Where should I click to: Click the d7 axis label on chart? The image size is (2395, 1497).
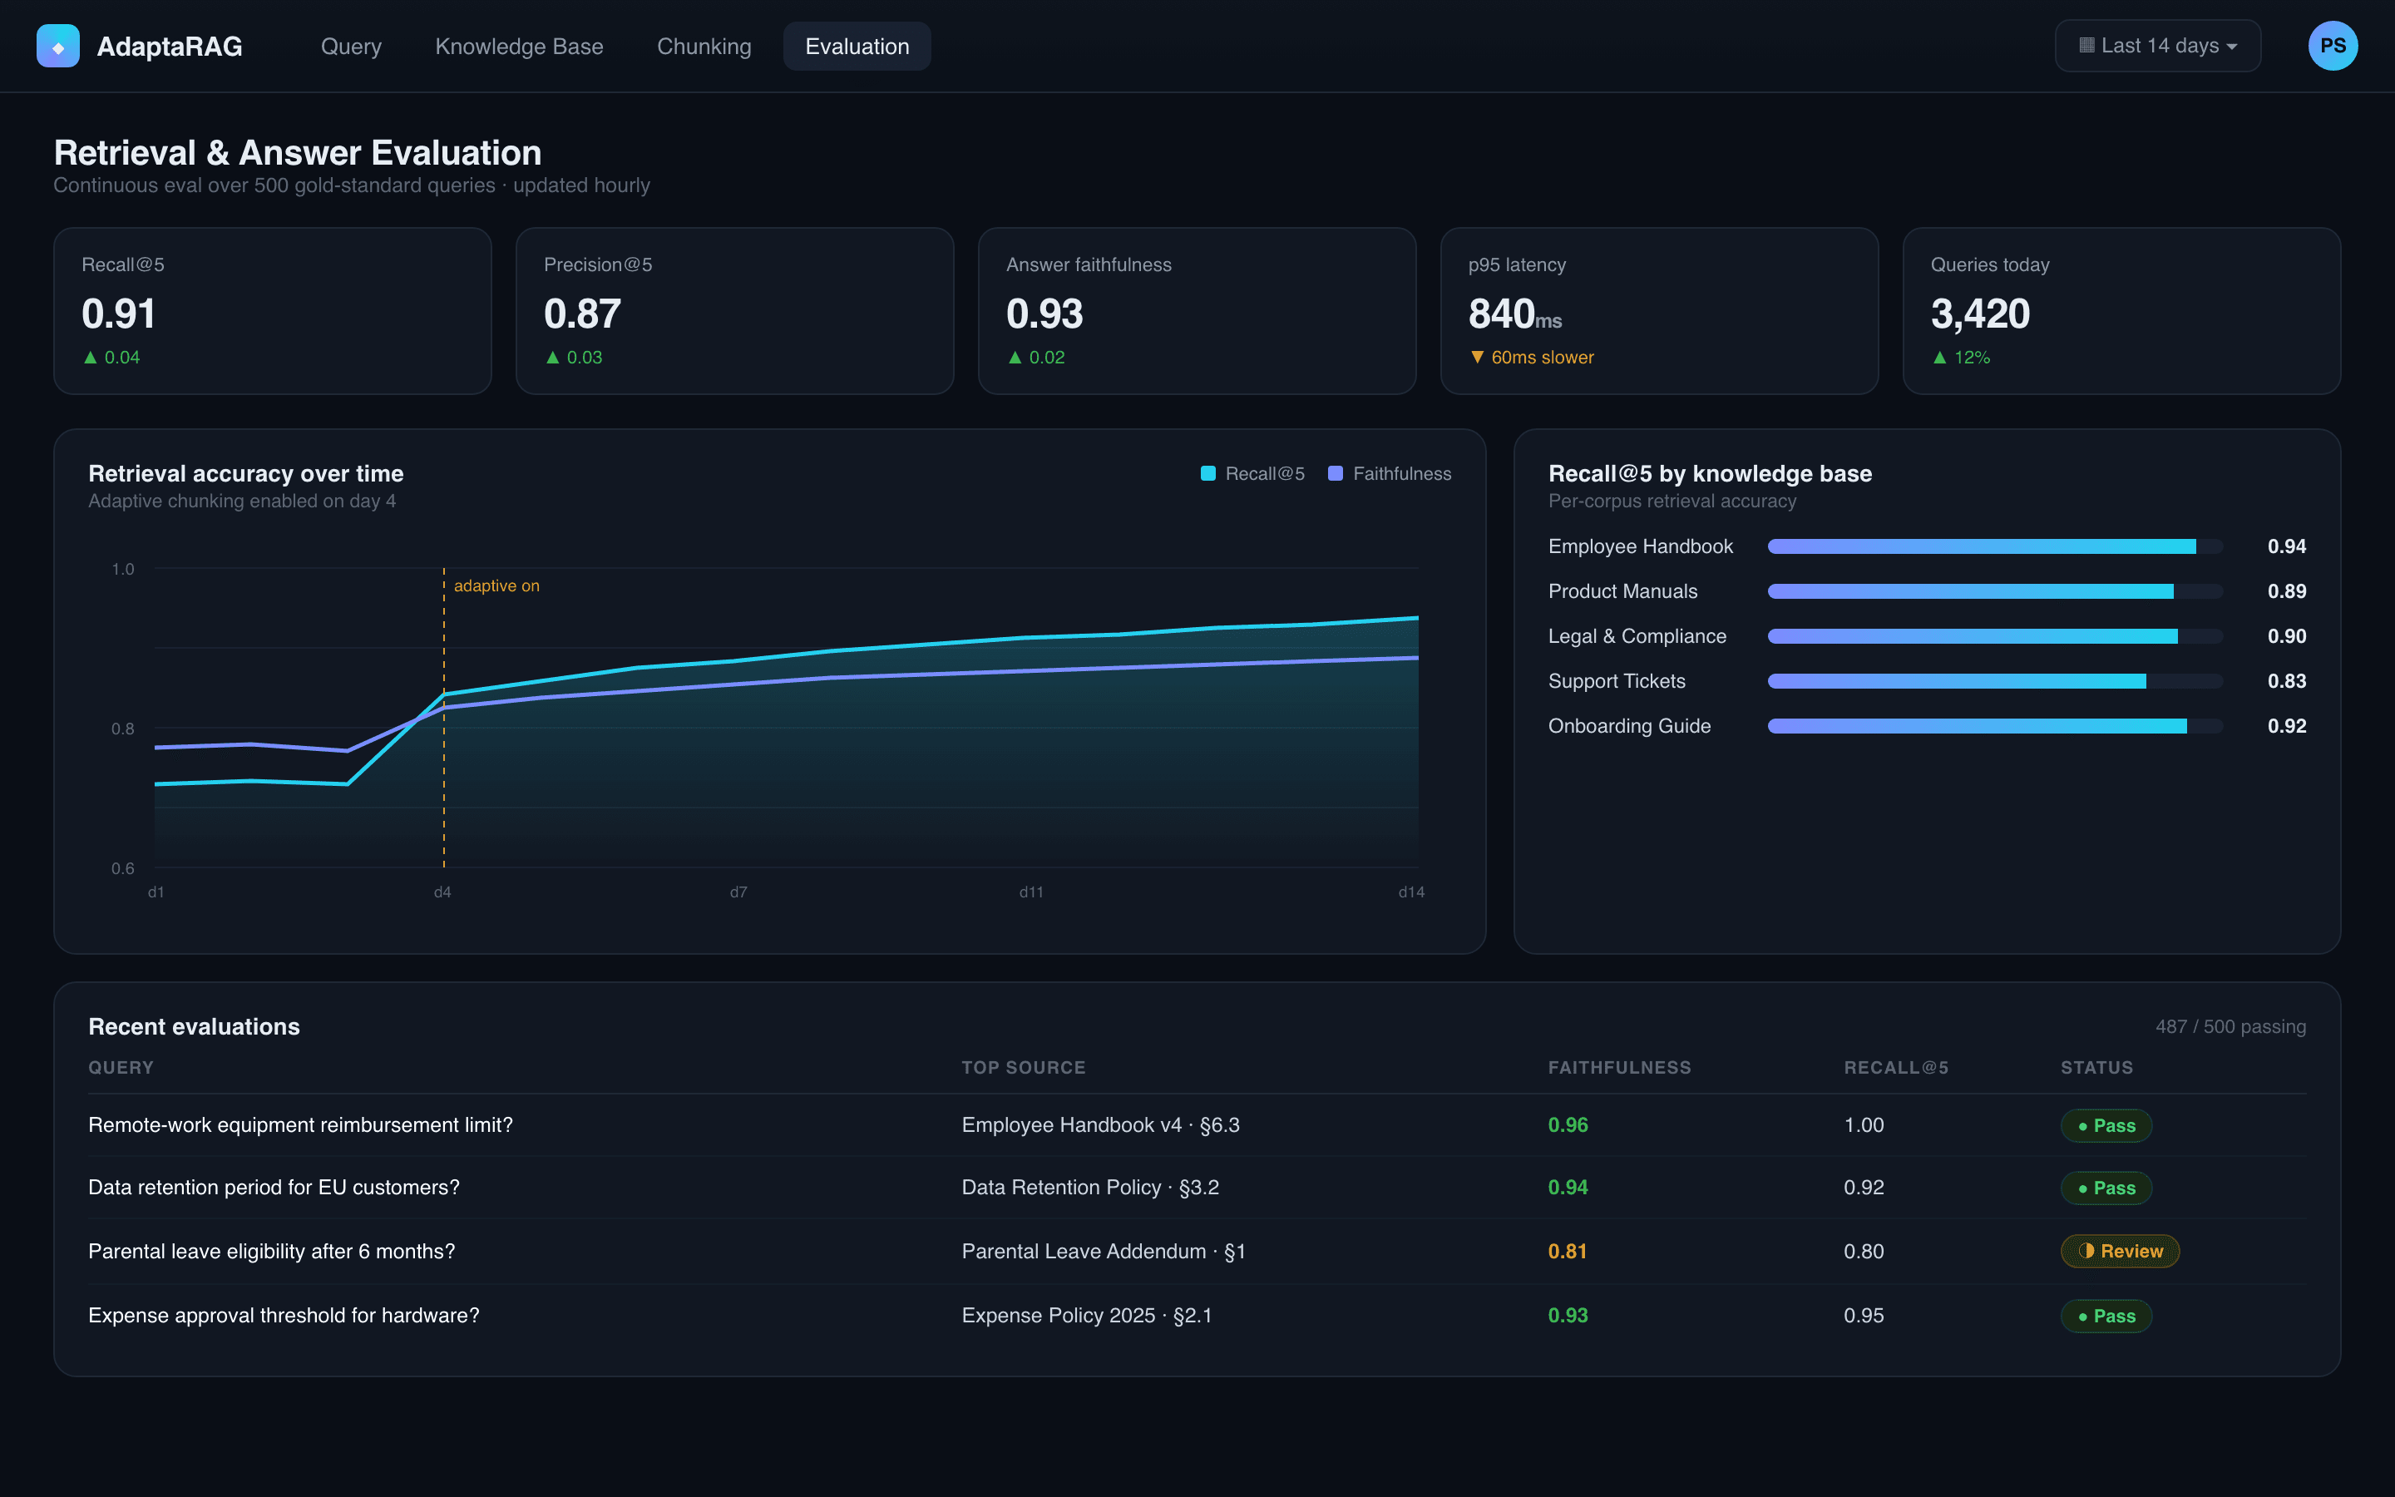click(x=738, y=892)
